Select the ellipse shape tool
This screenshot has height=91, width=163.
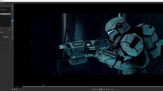click(x=12, y=16)
